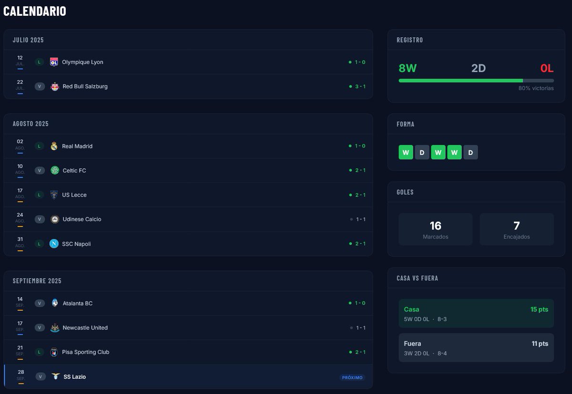Select the first D form badge
The width and height of the screenshot is (572, 394).
point(422,152)
